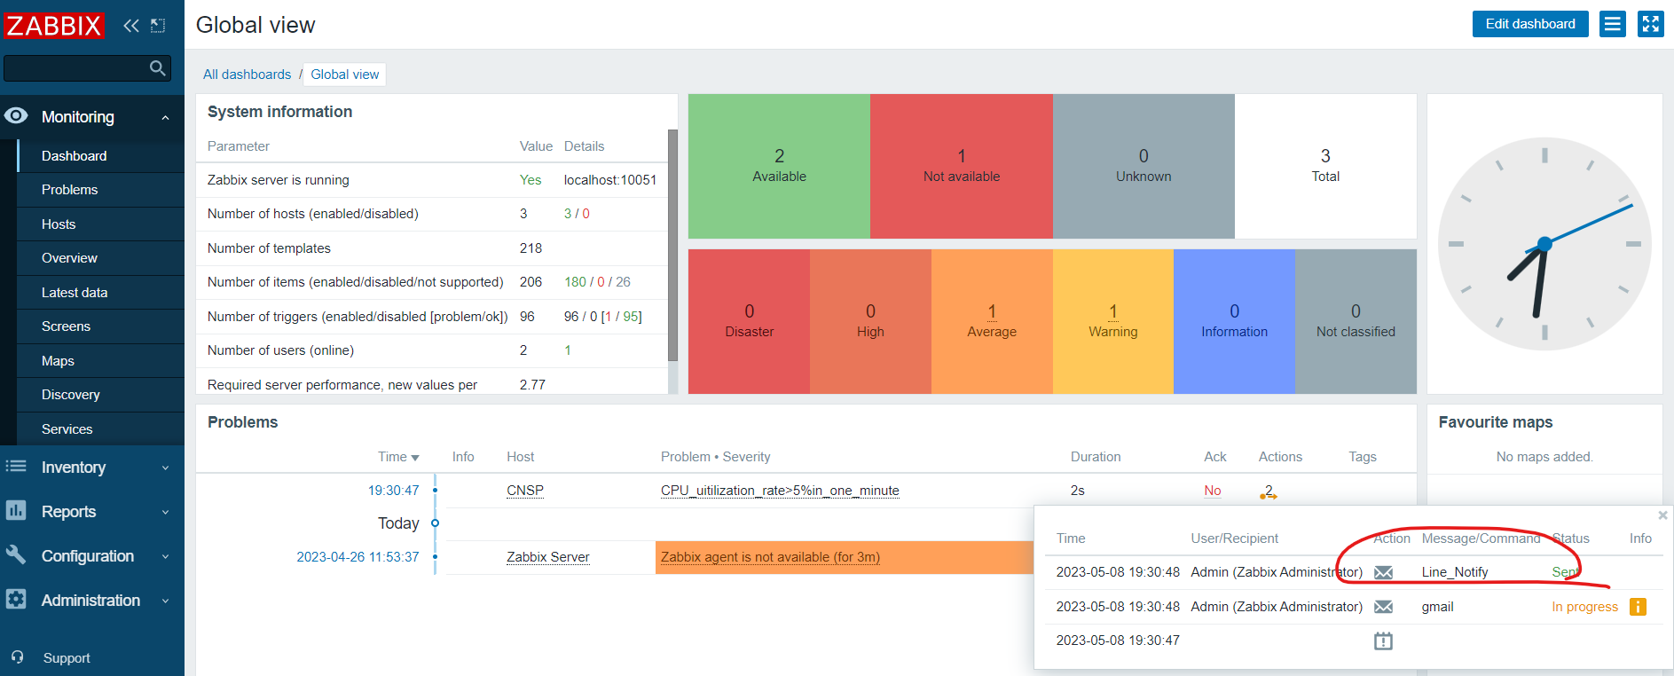Open the Overview menu item

[x=100, y=258]
